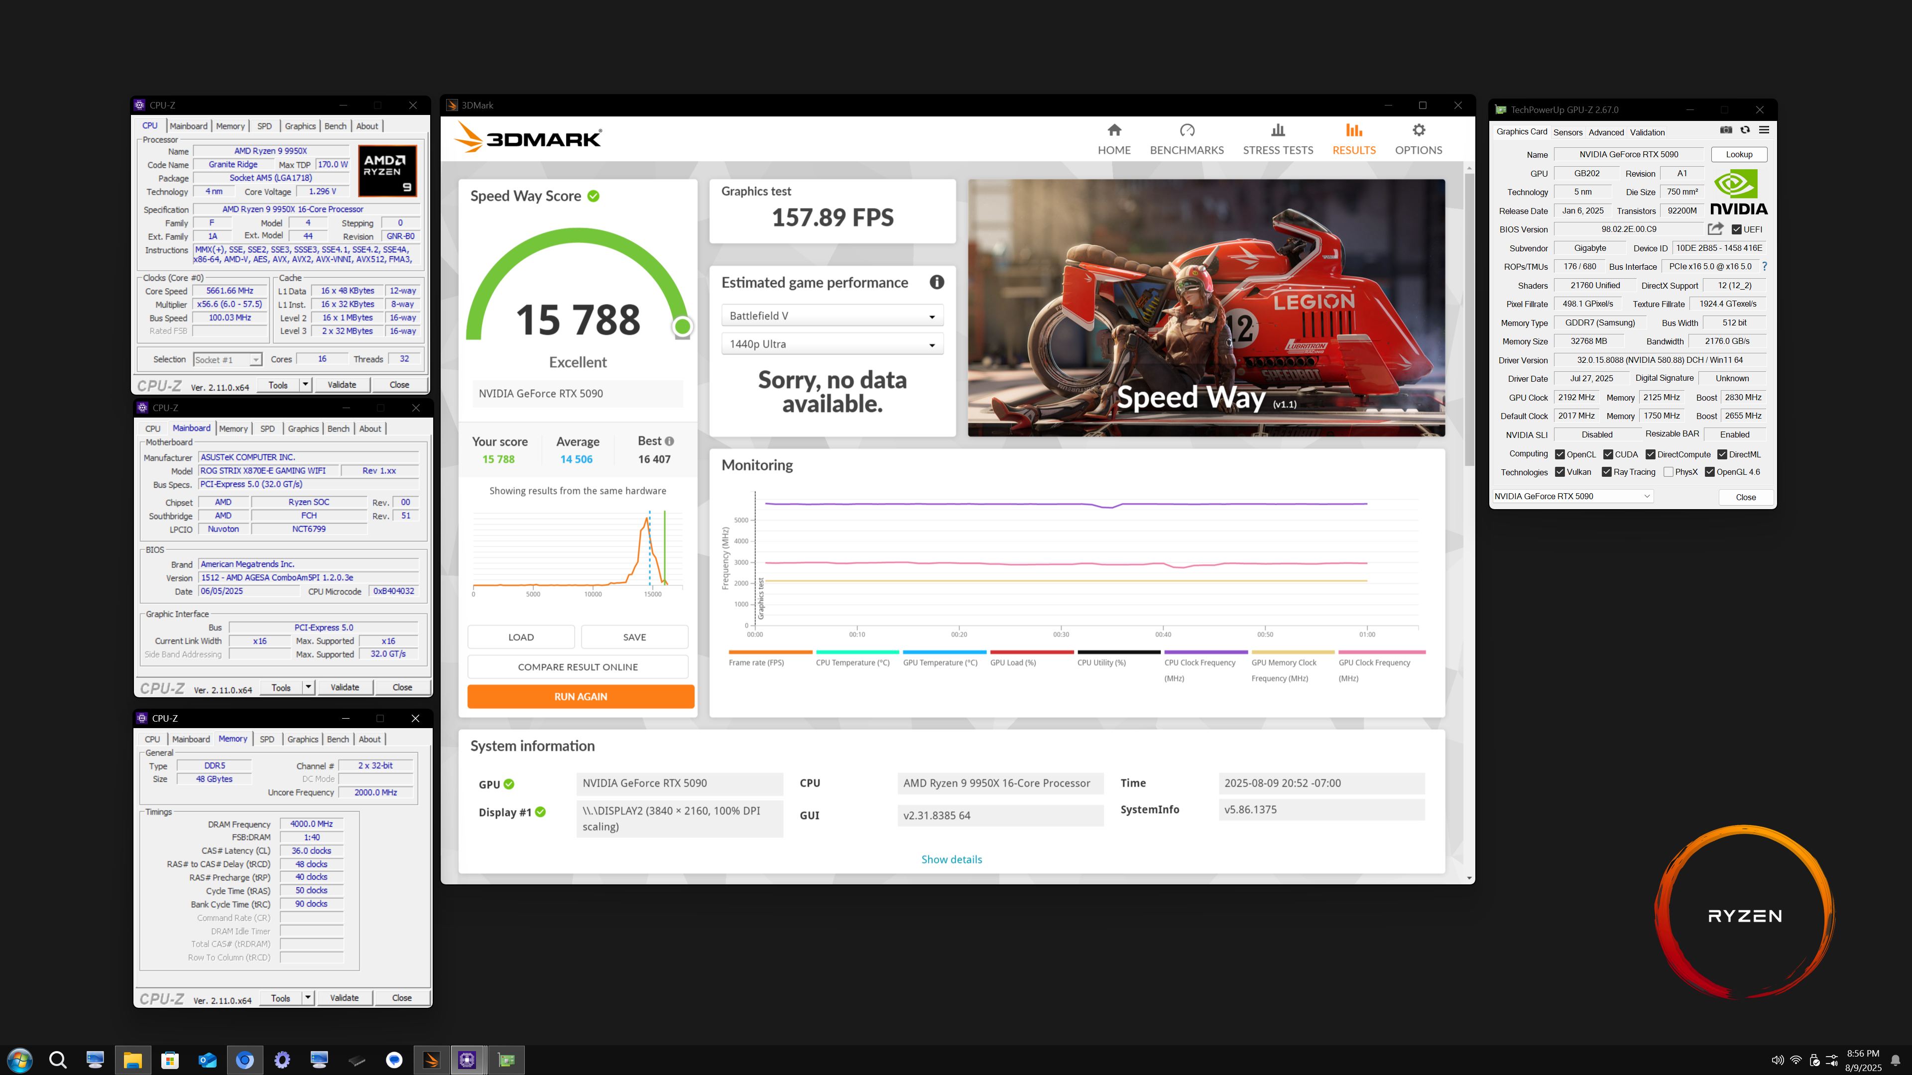Open the Results tab in 3DMark

click(1353, 139)
